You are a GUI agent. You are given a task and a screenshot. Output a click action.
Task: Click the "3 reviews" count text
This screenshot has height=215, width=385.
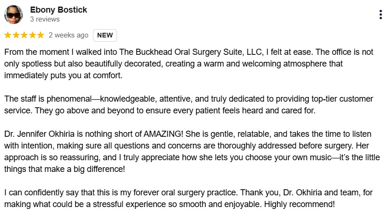coord(45,19)
